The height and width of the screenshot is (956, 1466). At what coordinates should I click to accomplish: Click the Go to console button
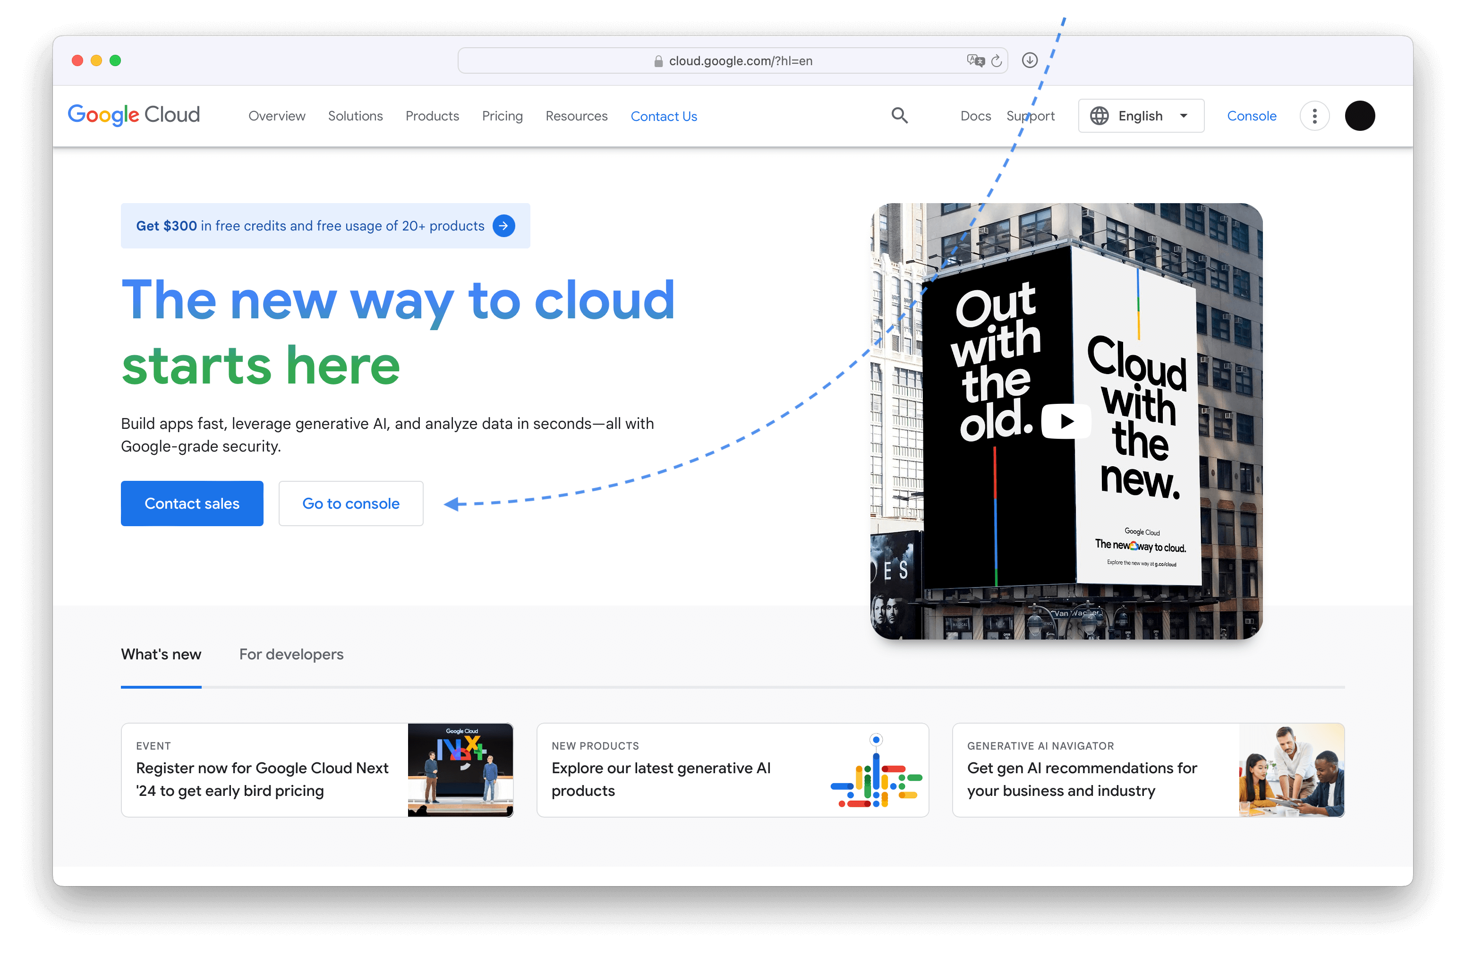click(x=350, y=503)
